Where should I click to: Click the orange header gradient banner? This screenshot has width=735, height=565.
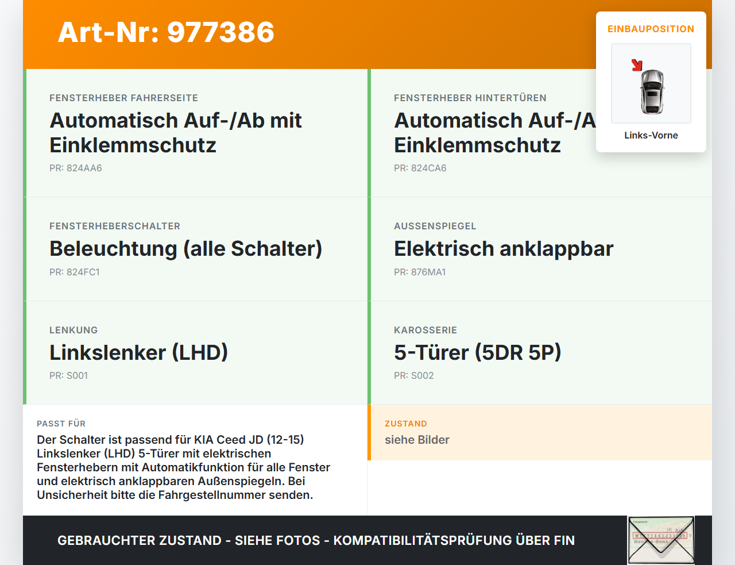[367, 34]
